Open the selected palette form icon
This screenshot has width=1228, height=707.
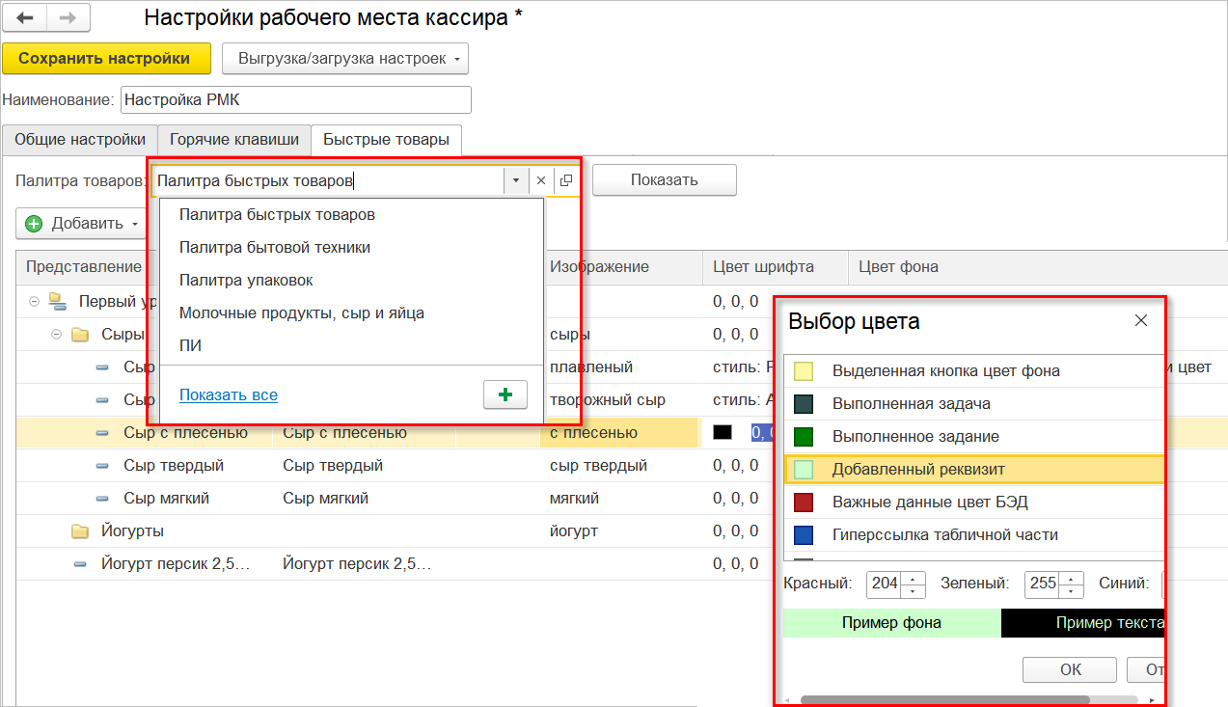coord(566,180)
